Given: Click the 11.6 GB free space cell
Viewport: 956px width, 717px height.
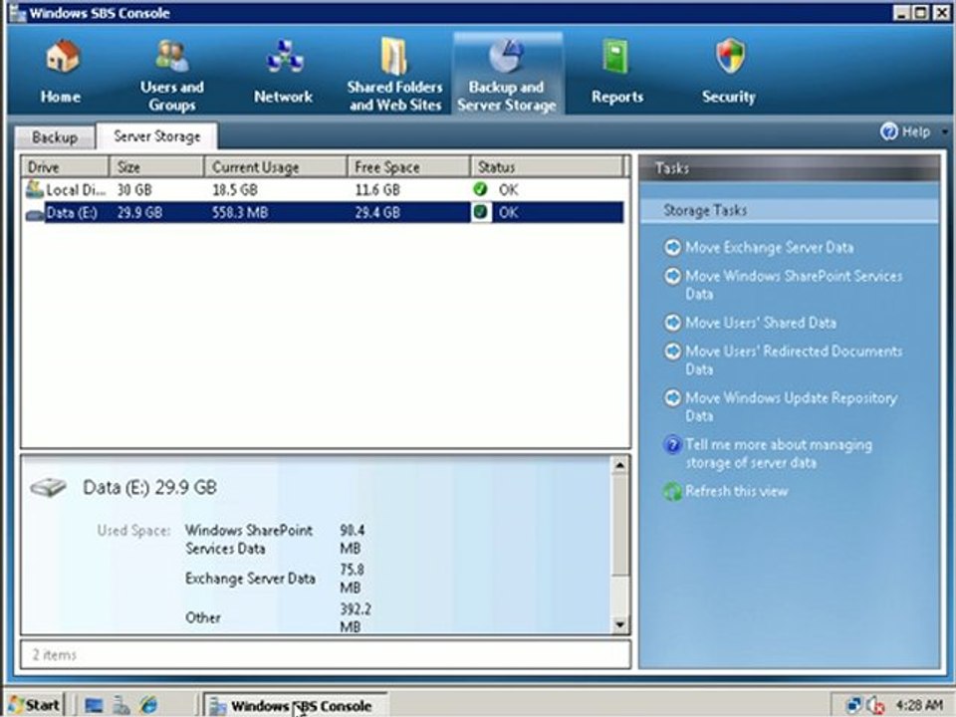Looking at the screenshot, I should coord(377,189).
